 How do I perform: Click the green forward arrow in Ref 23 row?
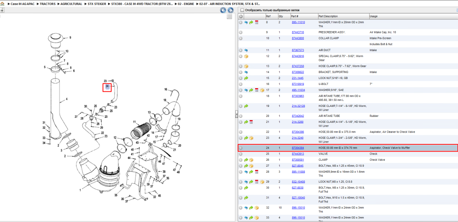tap(246, 138)
